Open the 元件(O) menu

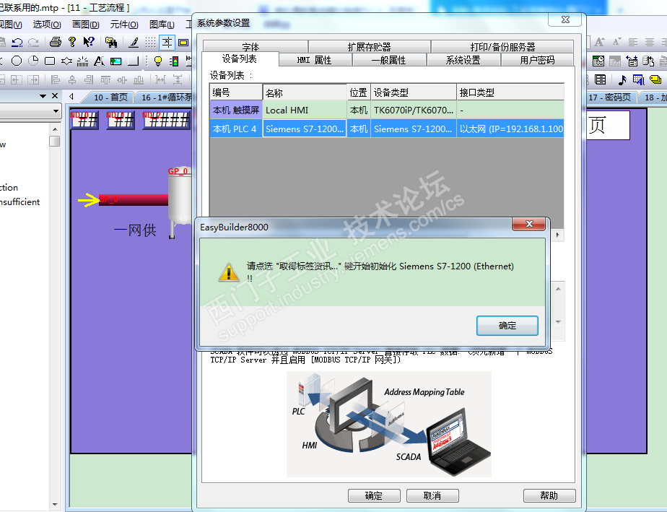(x=124, y=25)
